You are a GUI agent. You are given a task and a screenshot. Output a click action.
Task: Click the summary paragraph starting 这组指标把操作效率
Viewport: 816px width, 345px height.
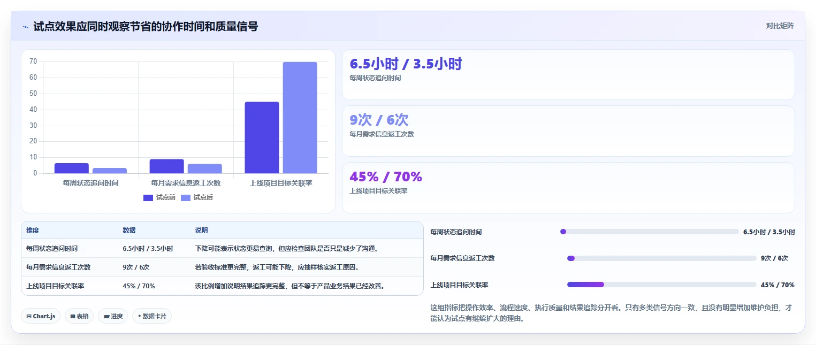[x=612, y=313]
